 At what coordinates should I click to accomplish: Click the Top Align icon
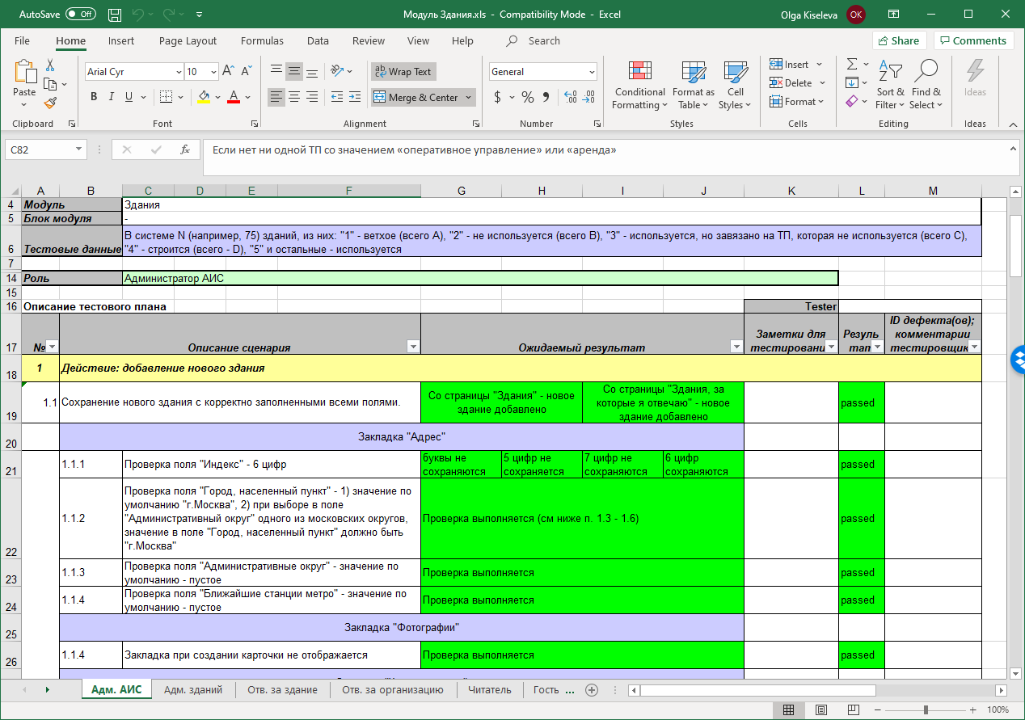pos(276,71)
